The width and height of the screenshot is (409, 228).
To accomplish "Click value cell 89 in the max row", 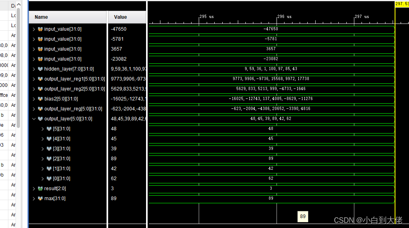I will click(114, 199).
